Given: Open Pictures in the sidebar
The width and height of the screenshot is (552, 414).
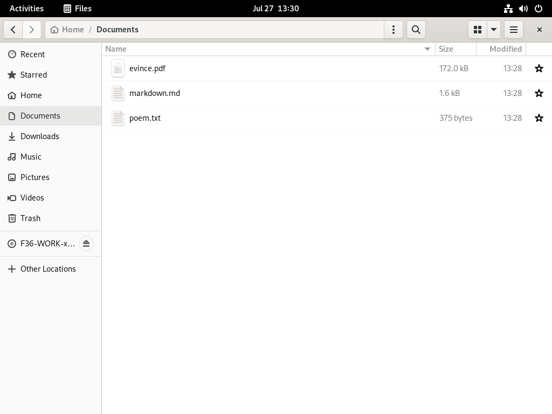Looking at the screenshot, I should [51, 177].
